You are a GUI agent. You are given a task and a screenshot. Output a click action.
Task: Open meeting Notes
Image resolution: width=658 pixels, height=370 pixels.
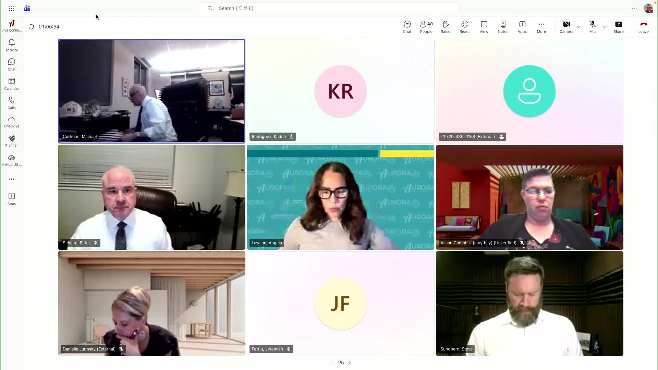(x=503, y=27)
